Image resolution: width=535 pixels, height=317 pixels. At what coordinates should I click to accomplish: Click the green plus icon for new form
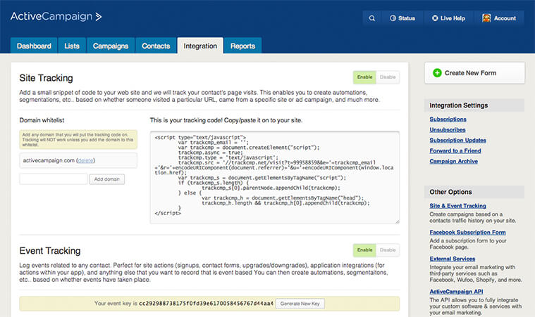pyautogui.click(x=437, y=73)
